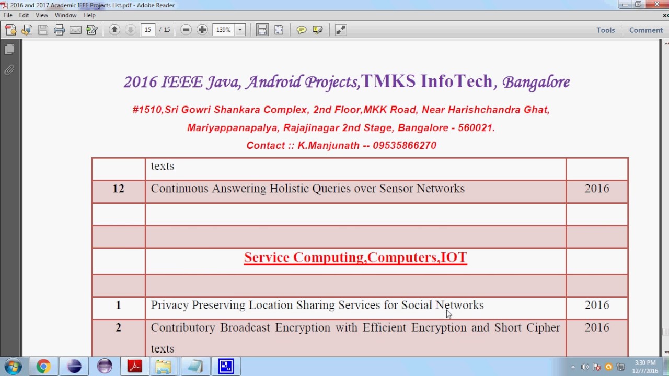669x376 pixels.
Task: Click the taskbar clock showing 3:30 PM
Action: (x=646, y=367)
